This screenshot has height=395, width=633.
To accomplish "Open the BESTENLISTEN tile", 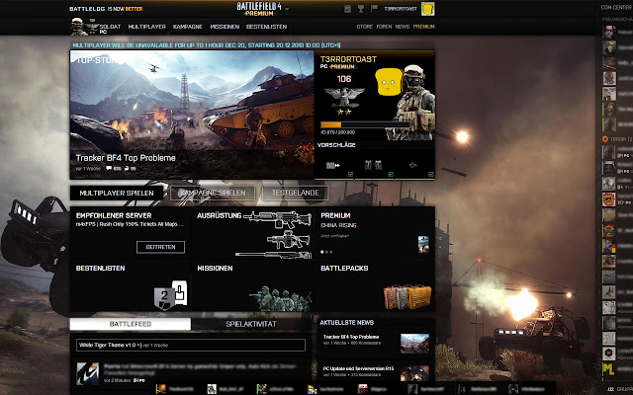I will (131, 286).
